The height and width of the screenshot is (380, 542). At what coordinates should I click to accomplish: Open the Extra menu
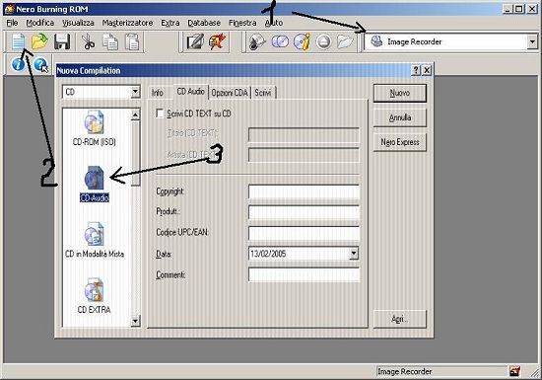(170, 23)
